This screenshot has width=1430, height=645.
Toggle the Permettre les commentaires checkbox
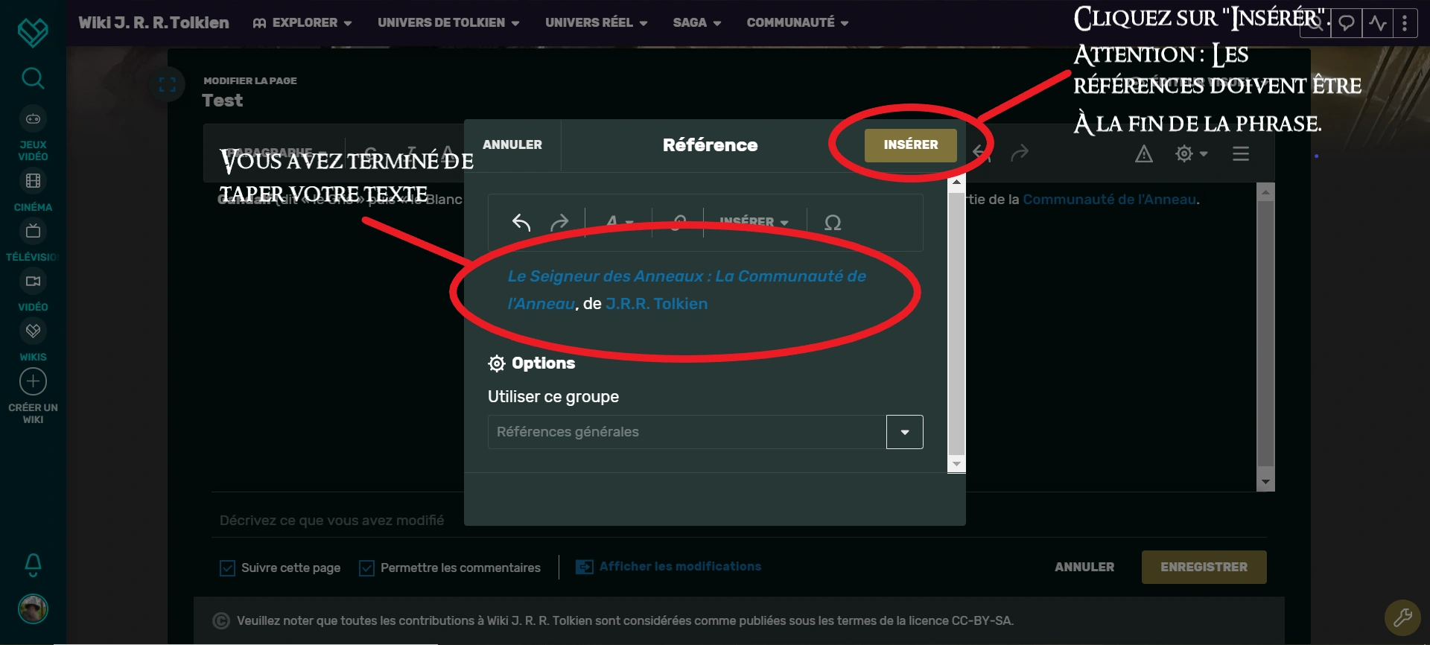tap(366, 568)
